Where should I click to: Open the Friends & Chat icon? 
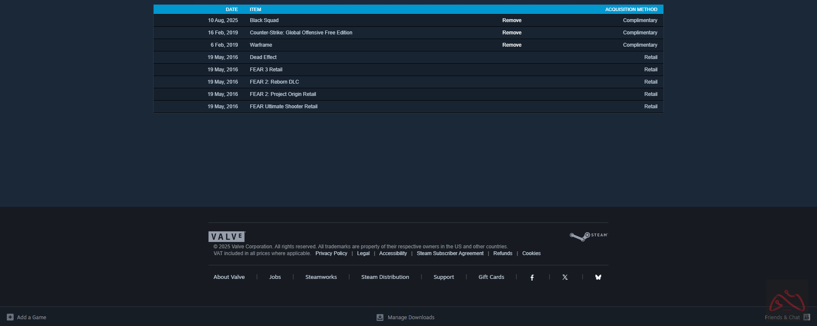tap(806, 317)
